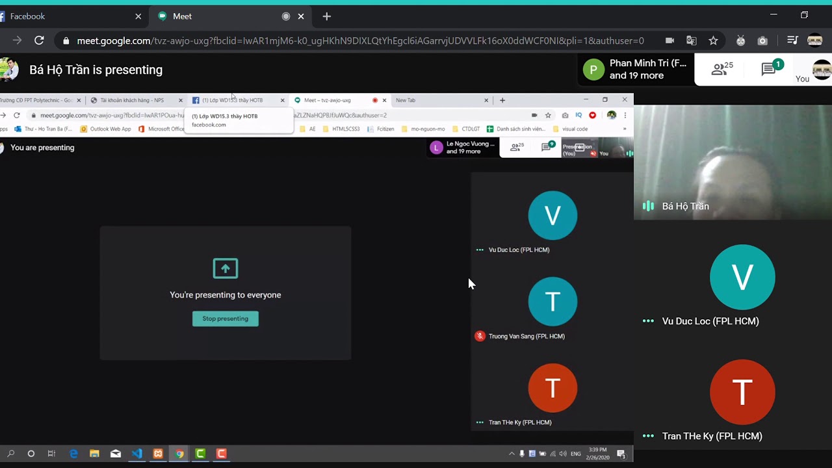Click the Vu Duc Loc avatar in right panel
This screenshot has width=832, height=468.
click(742, 277)
